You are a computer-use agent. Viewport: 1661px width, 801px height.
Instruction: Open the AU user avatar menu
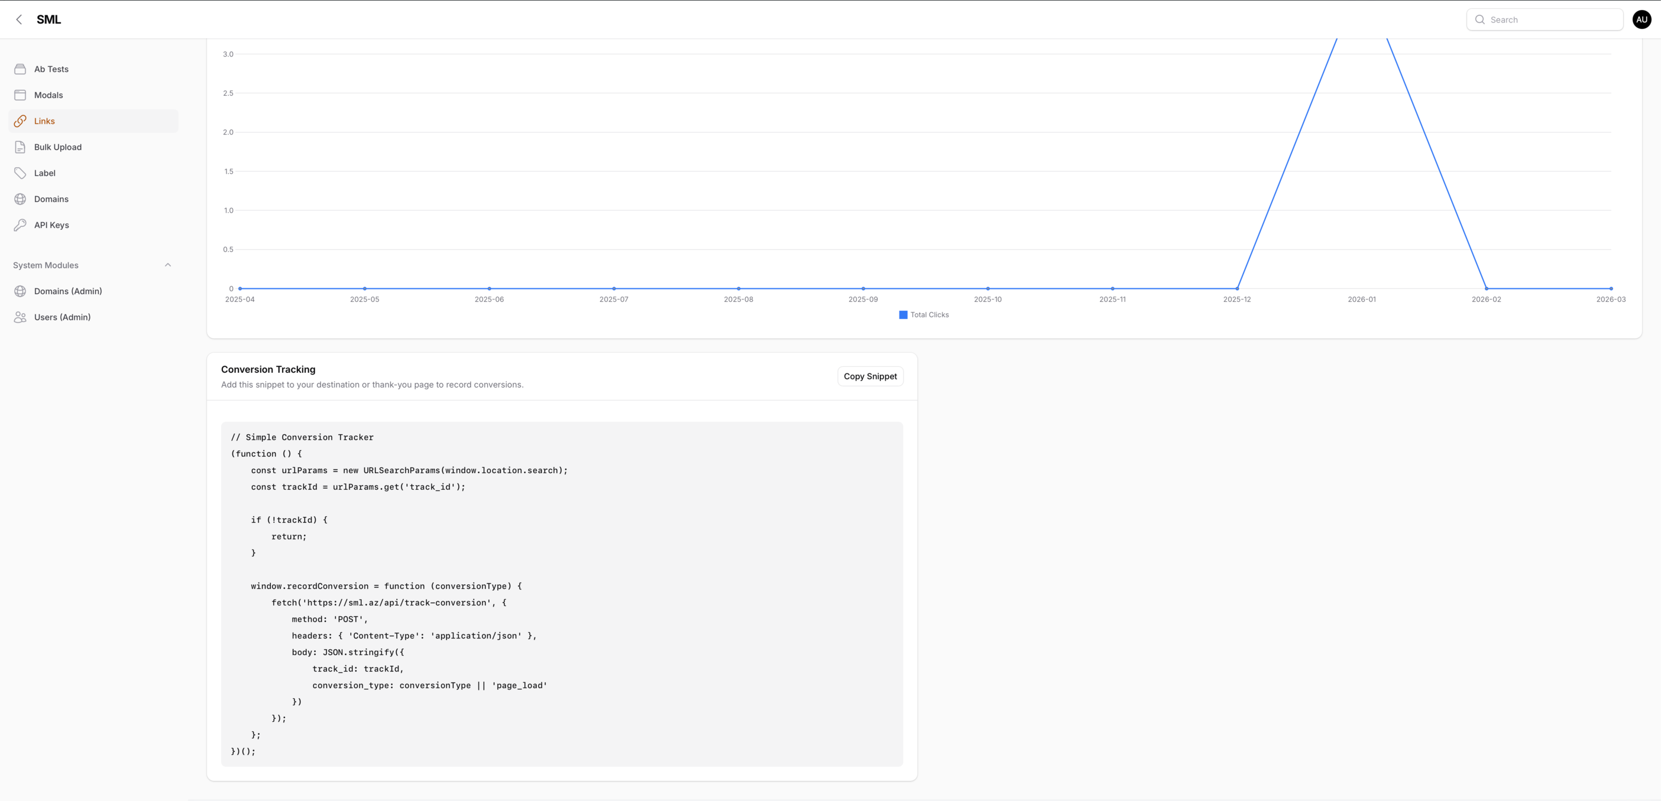point(1641,19)
